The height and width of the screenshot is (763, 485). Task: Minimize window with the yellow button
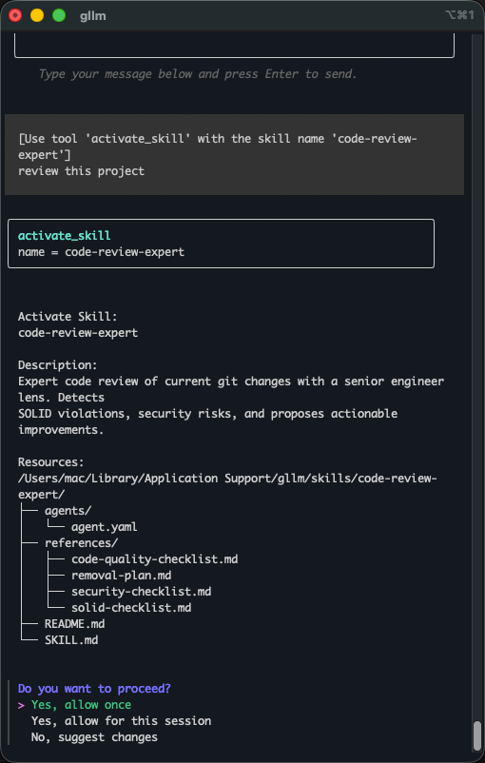37,15
